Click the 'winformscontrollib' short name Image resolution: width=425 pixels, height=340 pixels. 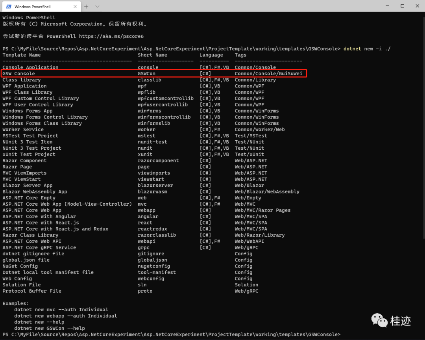[164, 117]
